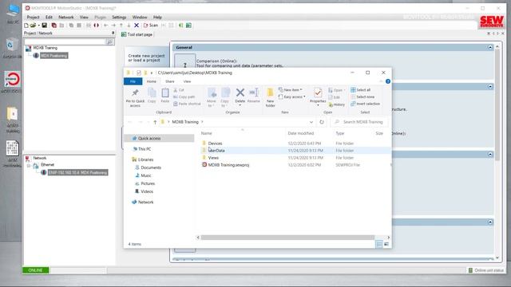Open View menu in MotionStudio menu bar

click(84, 18)
